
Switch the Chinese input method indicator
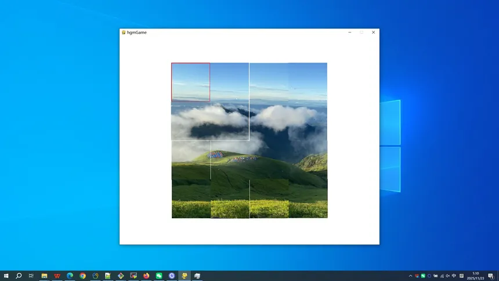(x=454, y=276)
